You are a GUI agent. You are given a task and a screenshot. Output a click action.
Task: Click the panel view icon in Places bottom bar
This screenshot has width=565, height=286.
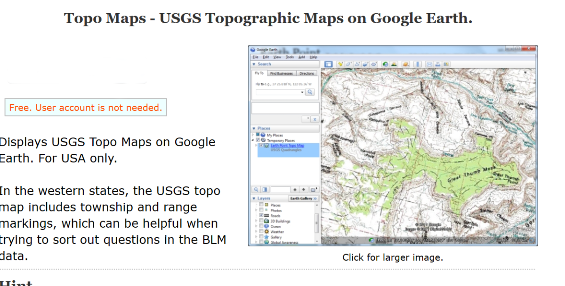(x=265, y=190)
